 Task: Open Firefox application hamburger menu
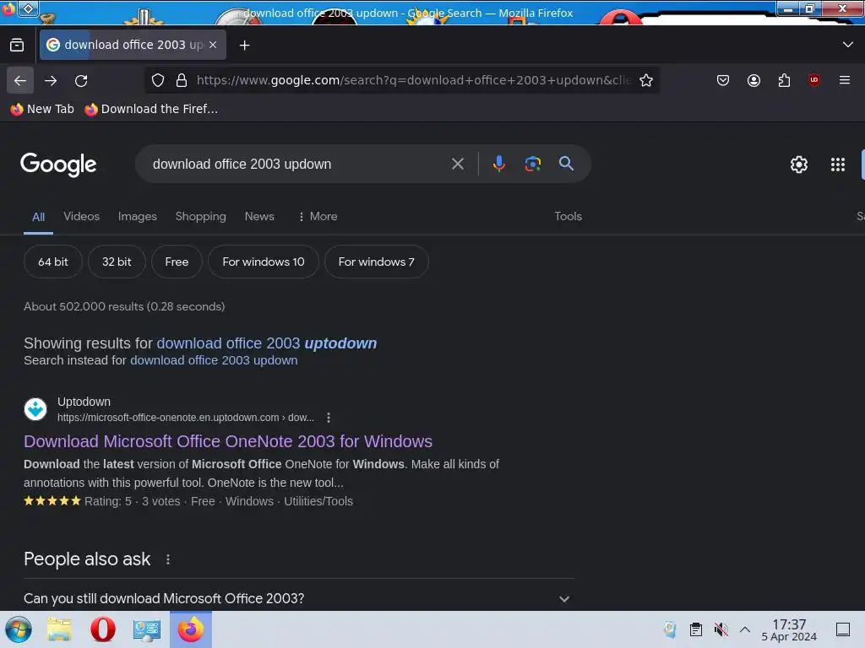[845, 80]
